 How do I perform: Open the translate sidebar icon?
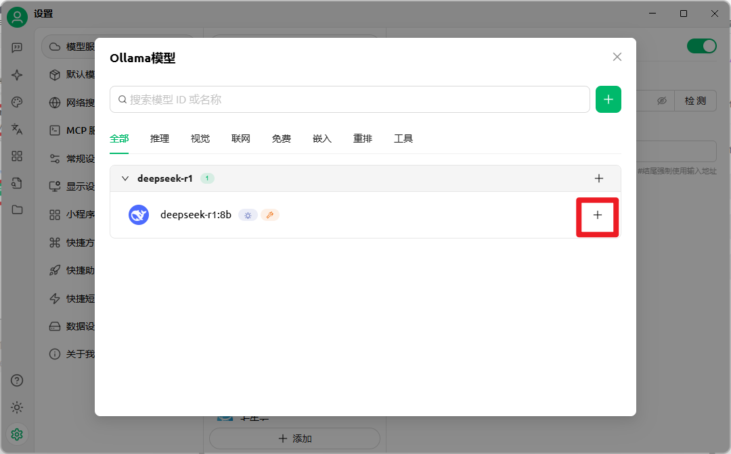(17, 129)
